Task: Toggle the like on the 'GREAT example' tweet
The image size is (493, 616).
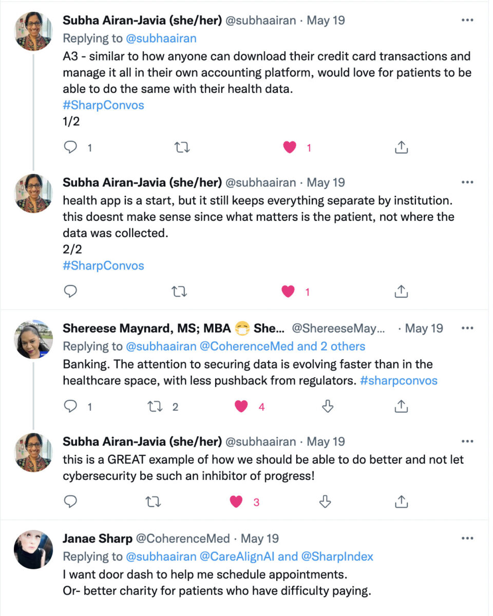Action: pos(236,502)
